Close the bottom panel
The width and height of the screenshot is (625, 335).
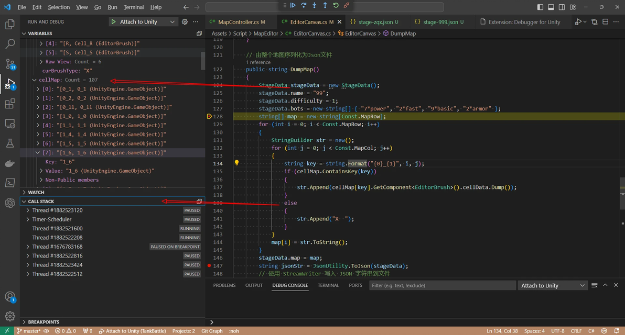(x=616, y=285)
